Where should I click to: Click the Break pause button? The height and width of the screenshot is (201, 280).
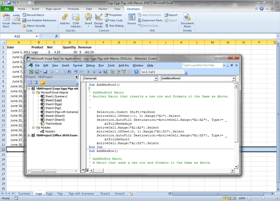pyautogui.click(x=94, y=72)
